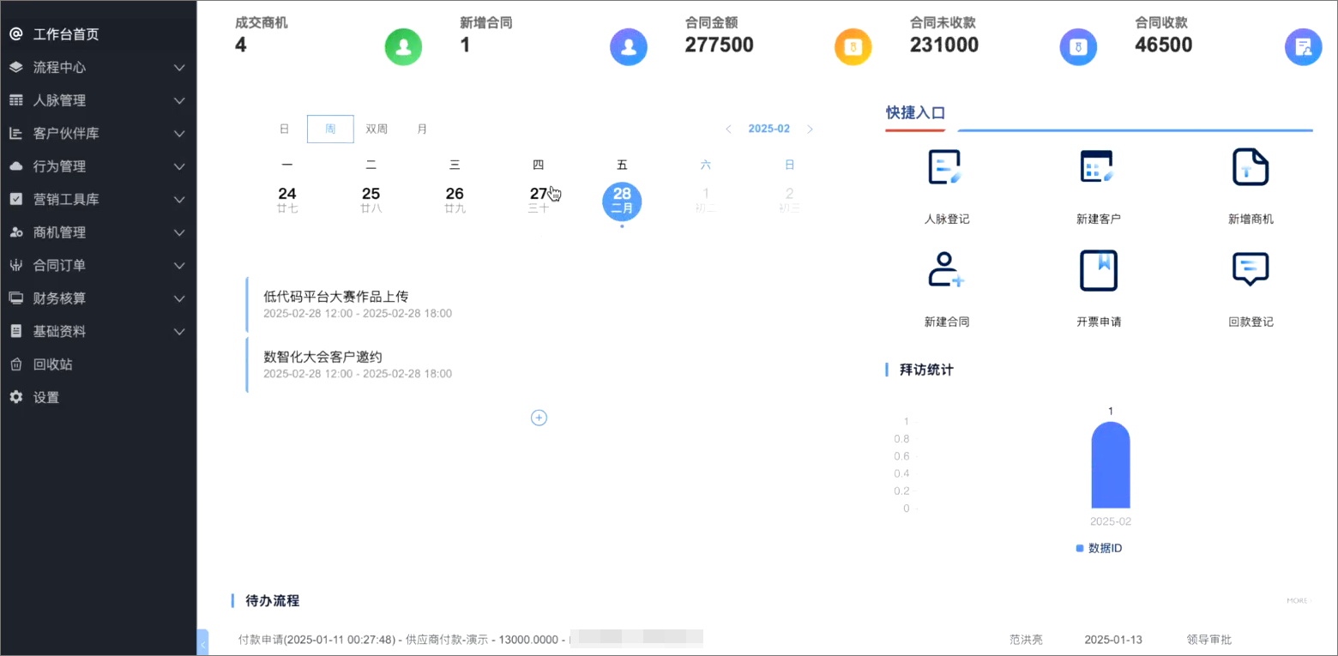The width and height of the screenshot is (1338, 656).
Task: Click the 合同收款 stat icon
Action: 1304,46
